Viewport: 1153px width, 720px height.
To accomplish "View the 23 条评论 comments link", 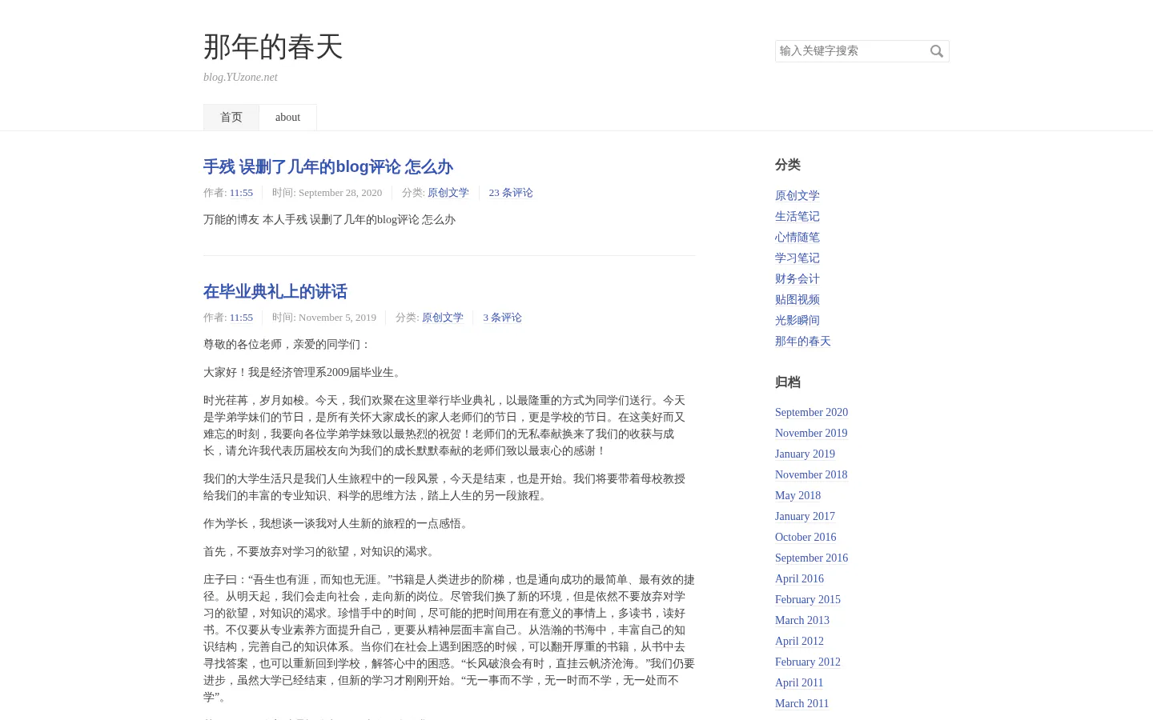I will click(511, 193).
